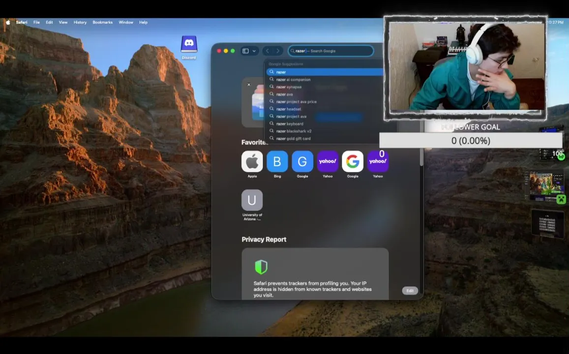Screen dimensions: 569x354
Task: Click the Edit button in Safari
Action: (x=410, y=291)
